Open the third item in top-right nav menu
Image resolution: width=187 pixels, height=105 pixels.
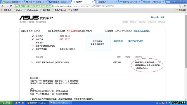142,22
